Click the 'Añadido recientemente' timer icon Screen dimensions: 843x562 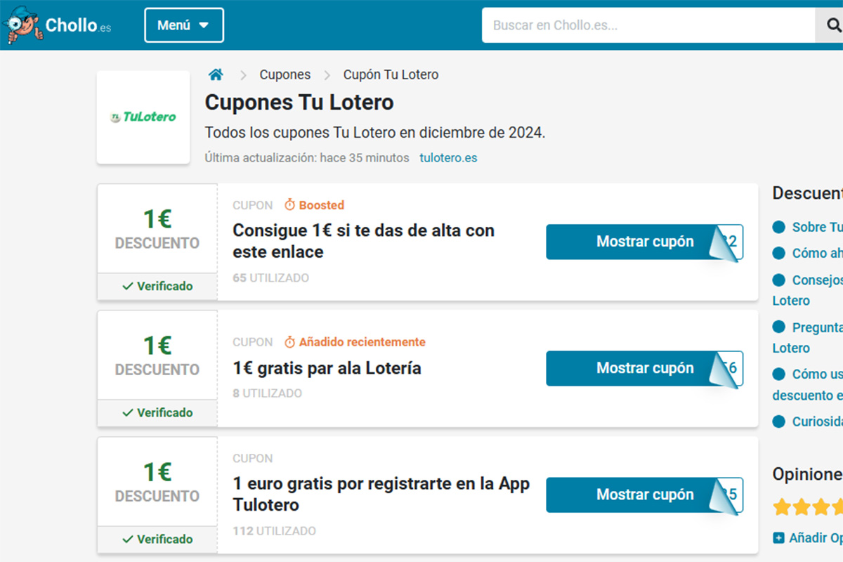click(289, 342)
